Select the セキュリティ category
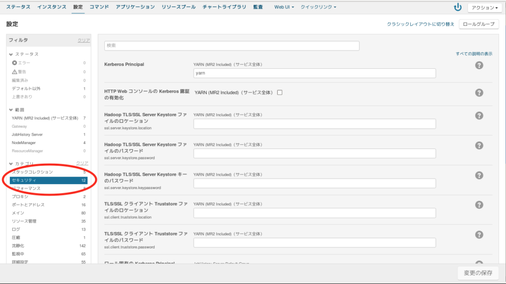The image size is (506, 284). pos(48,180)
